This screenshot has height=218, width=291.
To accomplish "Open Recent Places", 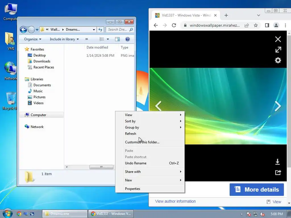I will click(x=43, y=67).
